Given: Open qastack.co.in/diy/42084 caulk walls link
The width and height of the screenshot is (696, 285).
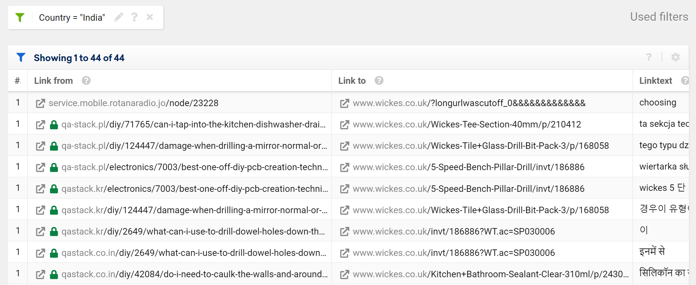Looking at the screenshot, I should click(x=194, y=274).
